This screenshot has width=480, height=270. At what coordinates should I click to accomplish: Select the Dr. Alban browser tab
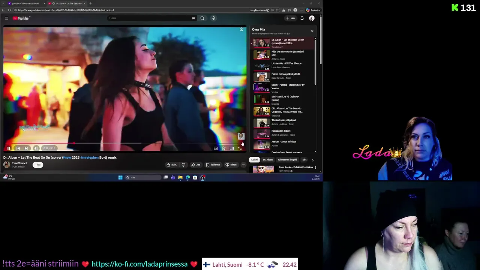click(67, 3)
